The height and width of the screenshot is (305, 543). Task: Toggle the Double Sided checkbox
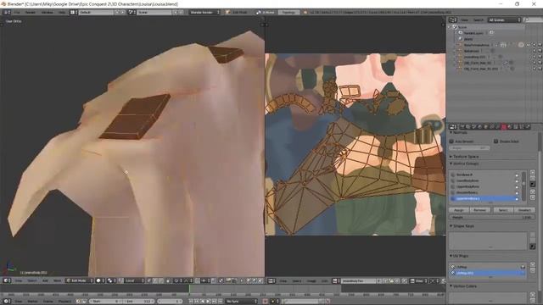pos(495,141)
